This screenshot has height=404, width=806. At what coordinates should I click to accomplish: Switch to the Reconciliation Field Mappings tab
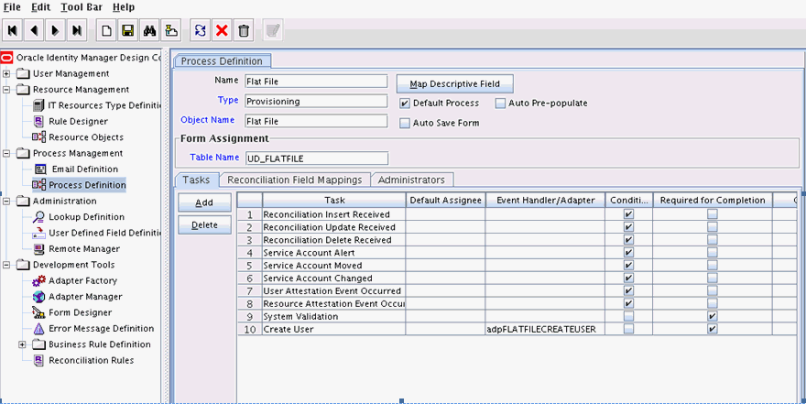pyautogui.click(x=295, y=180)
